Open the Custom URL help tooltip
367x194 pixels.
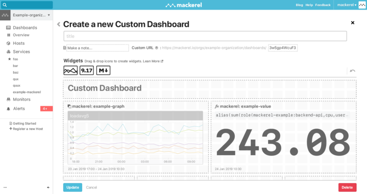click(156, 48)
